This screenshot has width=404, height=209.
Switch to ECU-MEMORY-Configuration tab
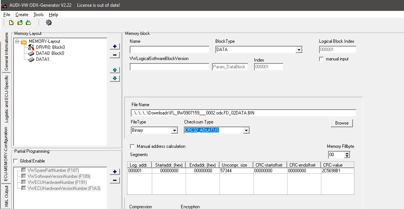point(5,154)
